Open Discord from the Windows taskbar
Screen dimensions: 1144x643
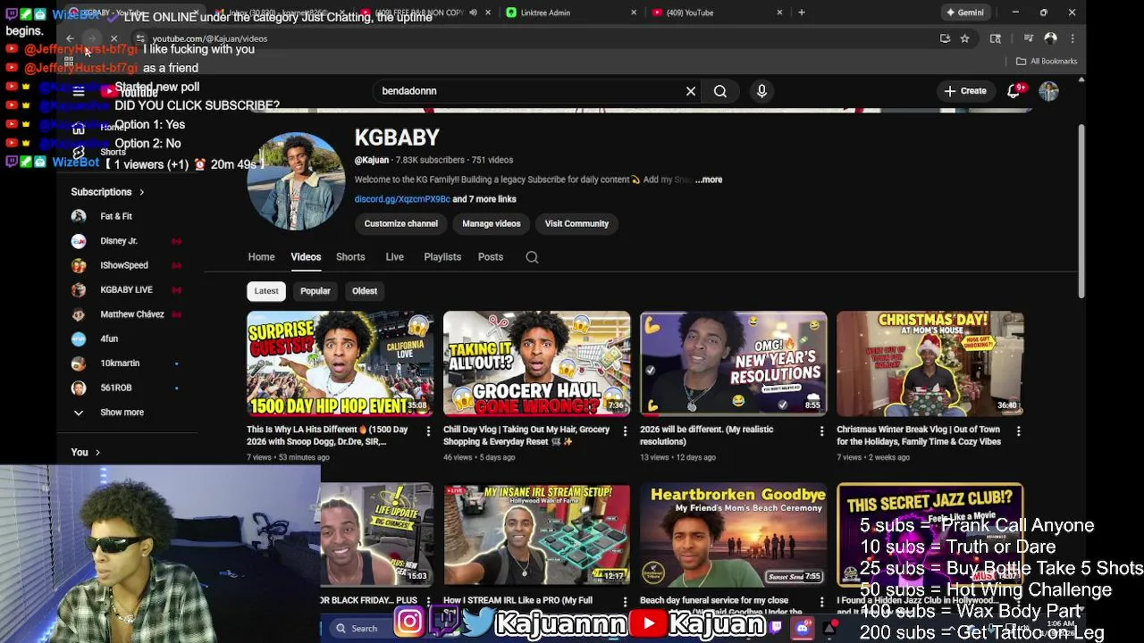pos(803,628)
